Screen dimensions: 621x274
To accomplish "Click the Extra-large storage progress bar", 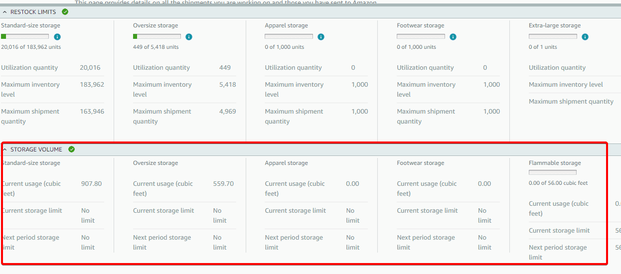I will 553,36.
